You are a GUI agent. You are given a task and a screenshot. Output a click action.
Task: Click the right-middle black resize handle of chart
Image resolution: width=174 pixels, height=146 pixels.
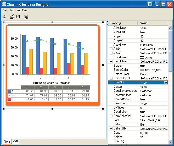(x=103, y=65)
